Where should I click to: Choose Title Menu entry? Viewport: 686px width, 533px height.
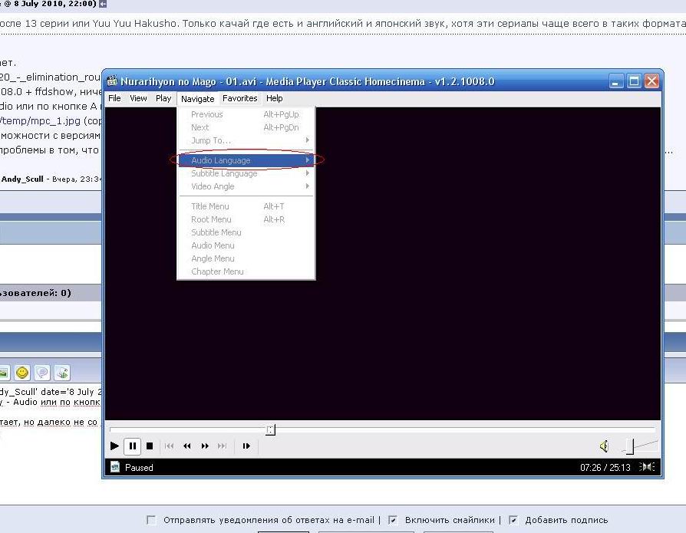pyautogui.click(x=246, y=206)
